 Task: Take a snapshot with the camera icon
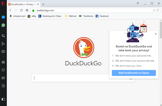3,51
